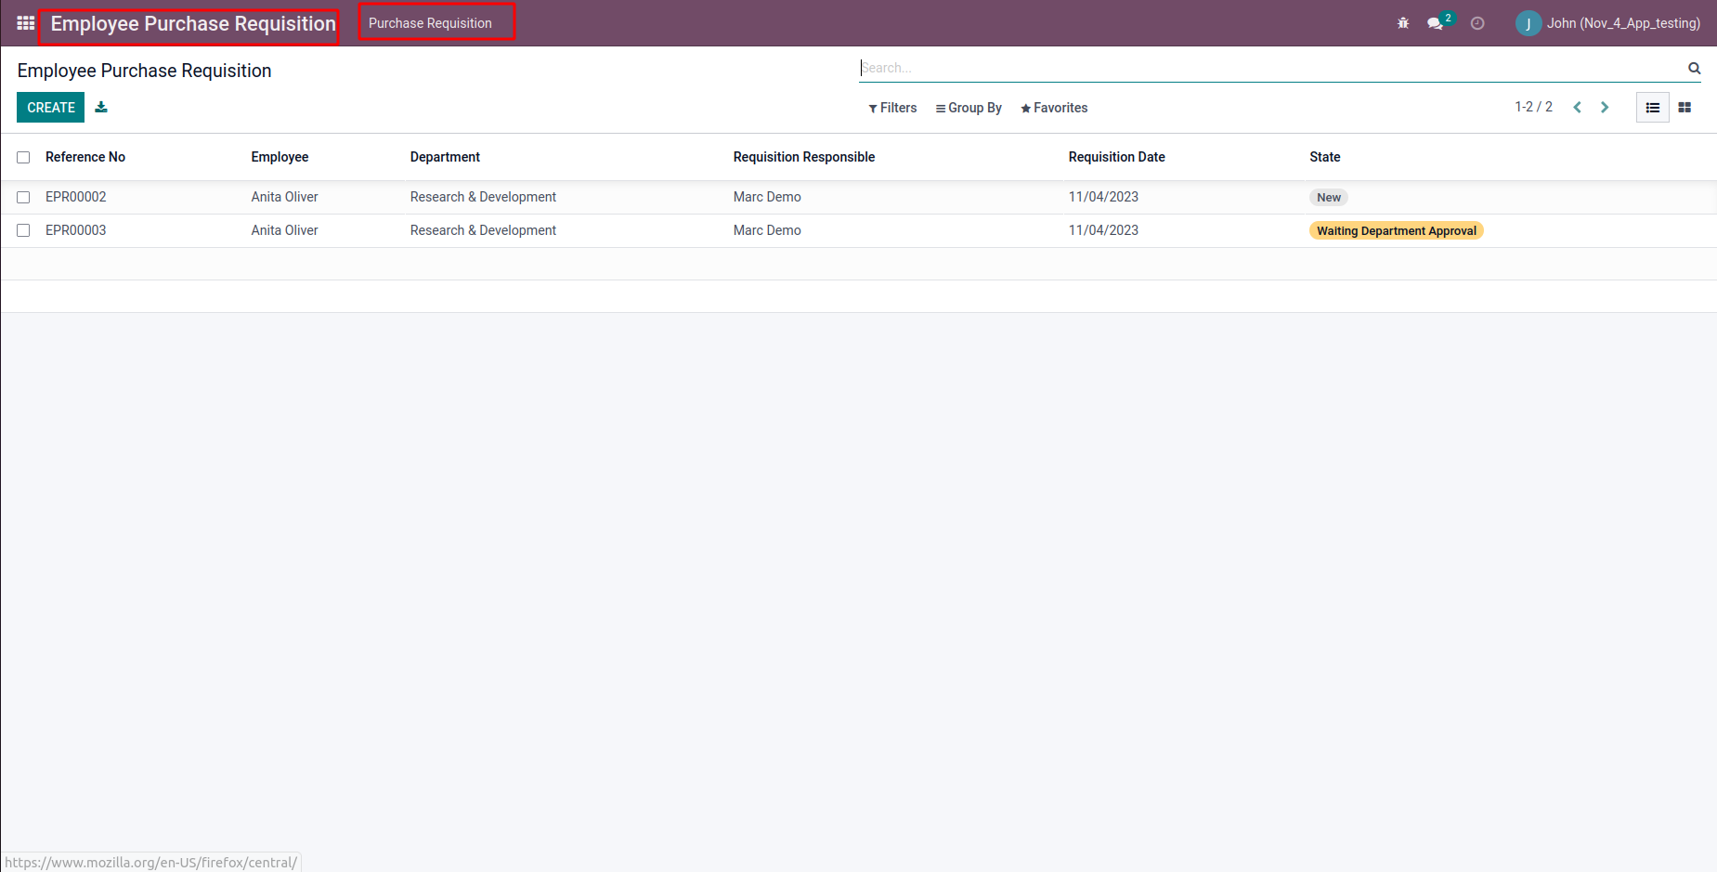This screenshot has width=1717, height=872.
Task: Sort by Requisition Responsible column
Action: [x=804, y=157]
